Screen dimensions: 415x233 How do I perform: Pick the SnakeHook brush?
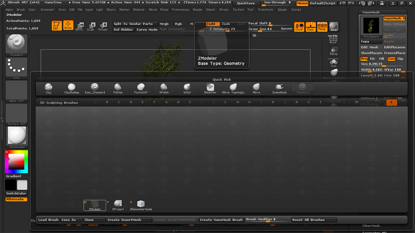tap(279, 88)
